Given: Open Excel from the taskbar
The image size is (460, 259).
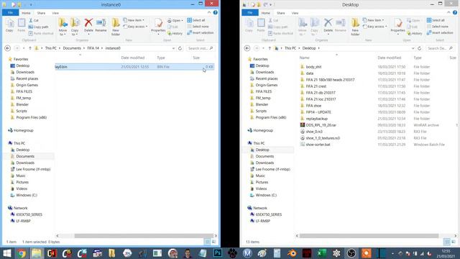Looking at the screenshot, I should (x=322, y=253).
